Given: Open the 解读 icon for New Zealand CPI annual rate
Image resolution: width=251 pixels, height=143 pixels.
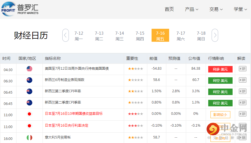Looking at the screenshot, I should (243, 91).
